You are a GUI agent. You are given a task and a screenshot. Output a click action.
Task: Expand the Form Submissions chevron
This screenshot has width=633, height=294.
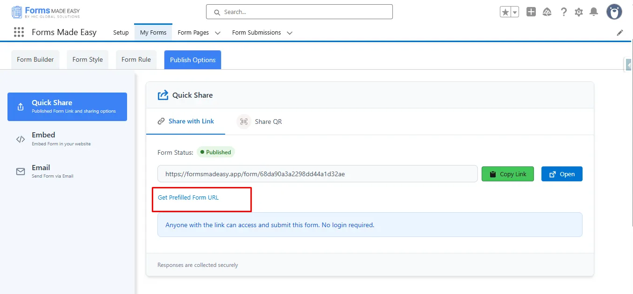290,33
